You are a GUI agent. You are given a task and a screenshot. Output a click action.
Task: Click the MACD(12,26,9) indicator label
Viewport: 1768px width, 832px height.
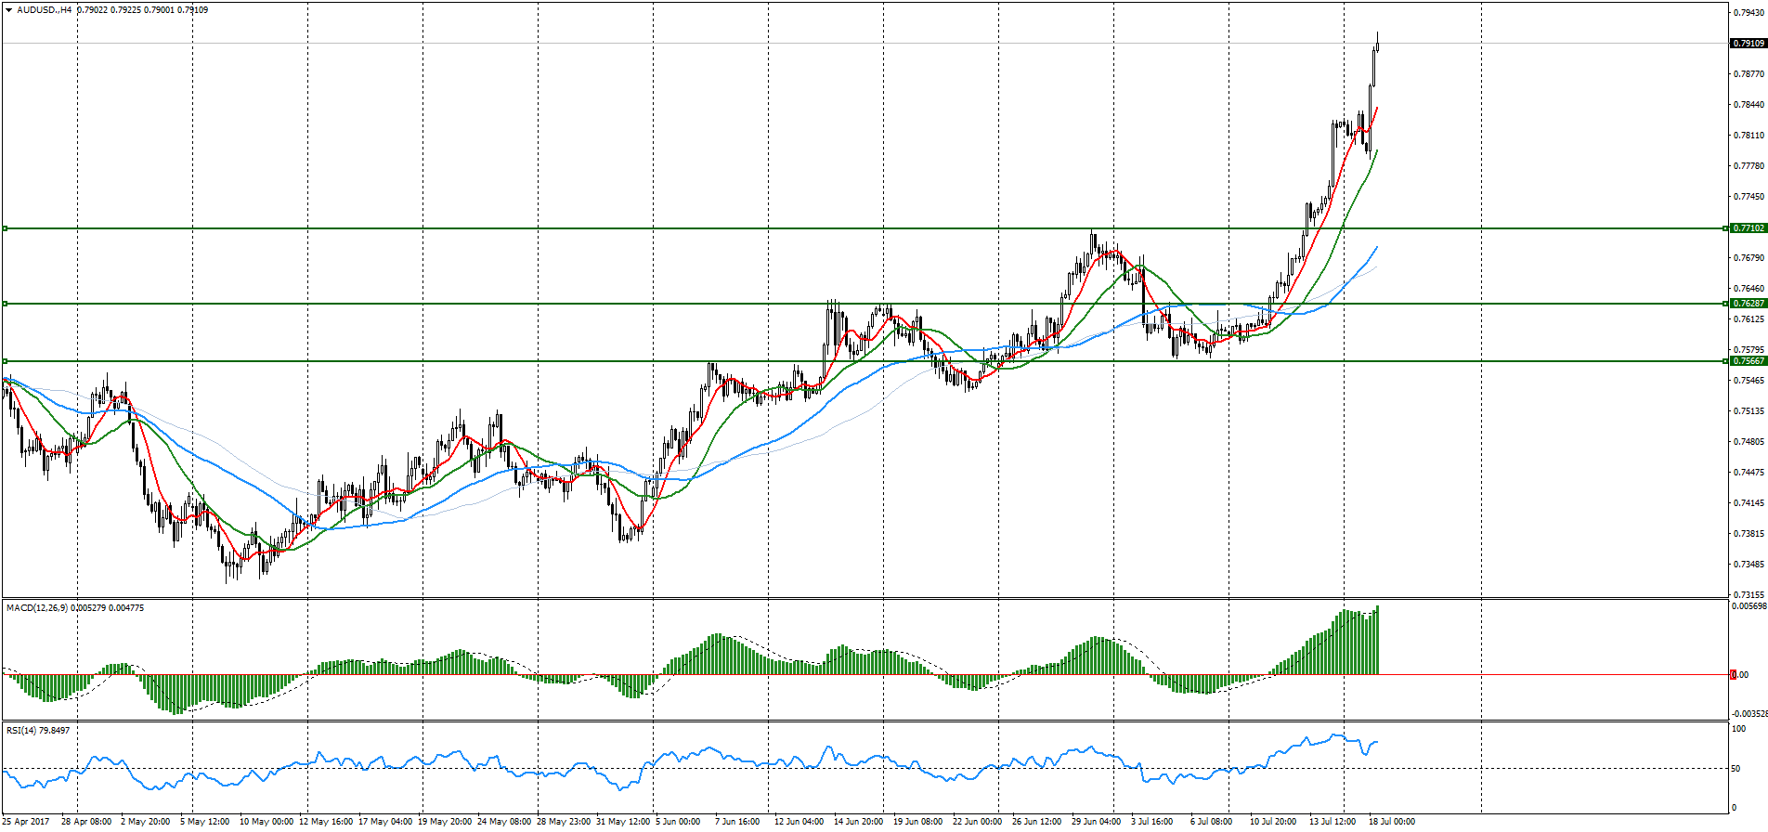tap(37, 608)
